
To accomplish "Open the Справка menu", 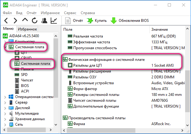I will tap(88, 13).
